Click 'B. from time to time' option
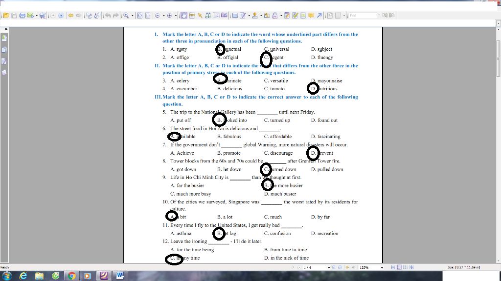The width and height of the screenshot is (501, 281). point(285,250)
